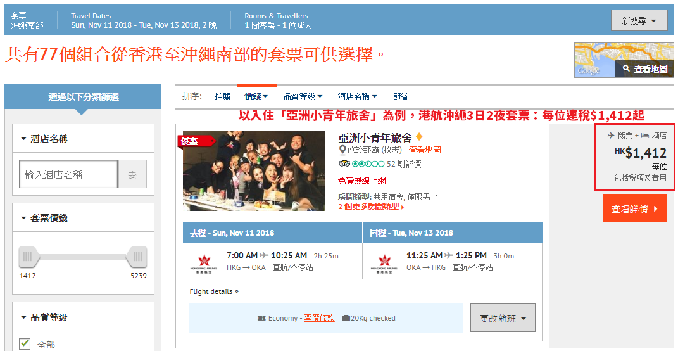Viewport: 678px width, 351px height.
Task: Click the 20Kg checked baggage icon
Action: coord(346,318)
